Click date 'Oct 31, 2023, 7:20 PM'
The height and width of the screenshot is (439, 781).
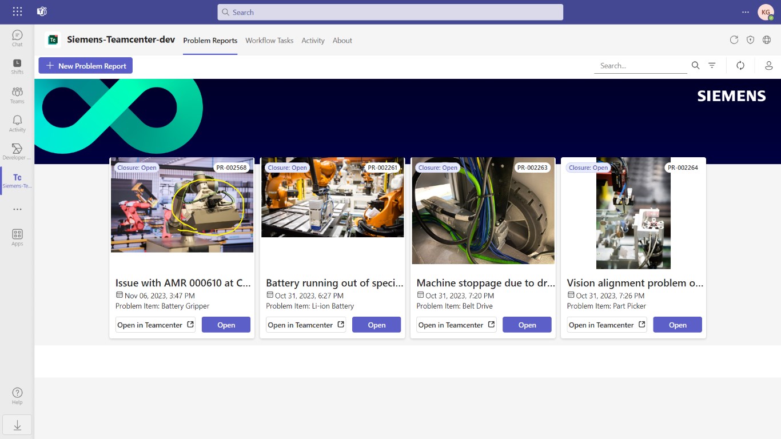(x=460, y=296)
